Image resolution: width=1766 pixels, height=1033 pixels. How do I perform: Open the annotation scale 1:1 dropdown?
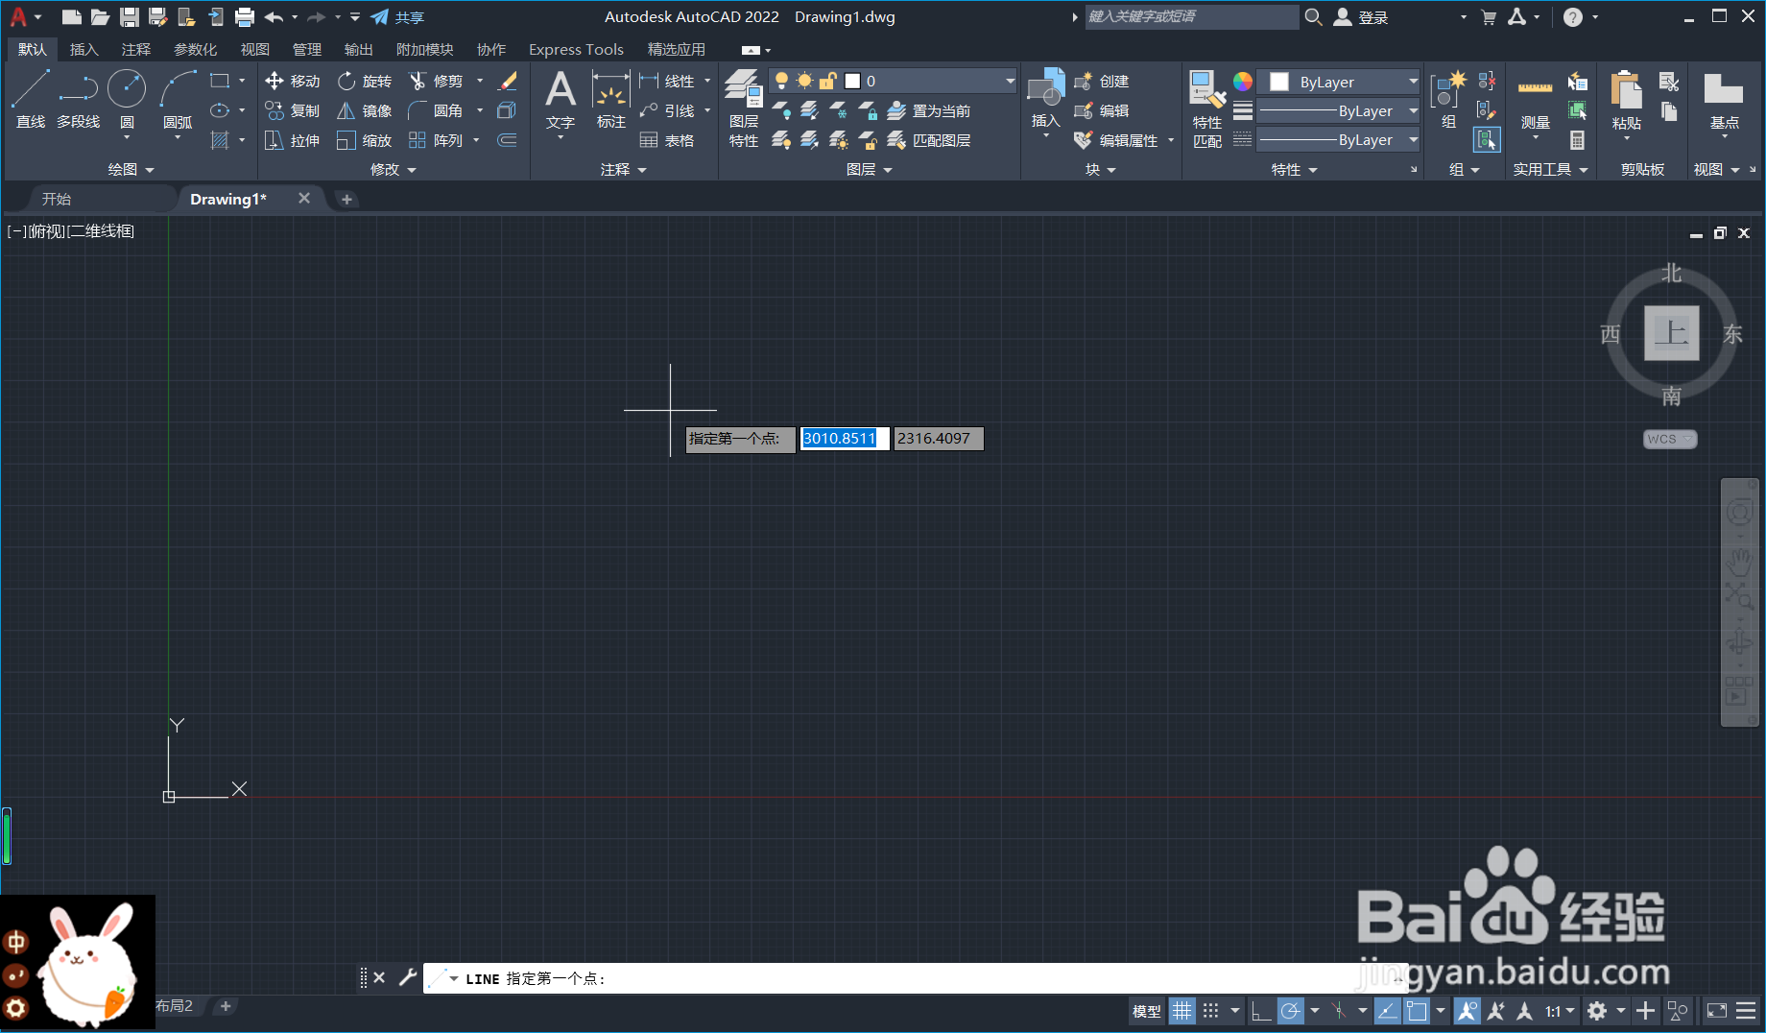click(1560, 1011)
